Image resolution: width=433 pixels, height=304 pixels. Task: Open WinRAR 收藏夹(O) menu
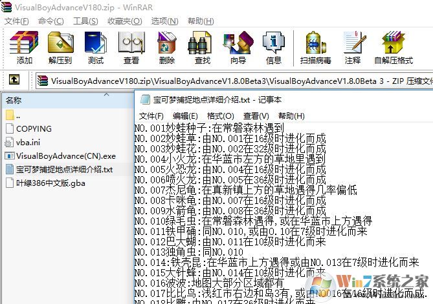coord(124,21)
